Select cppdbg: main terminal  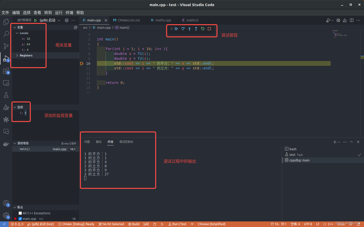(323, 160)
